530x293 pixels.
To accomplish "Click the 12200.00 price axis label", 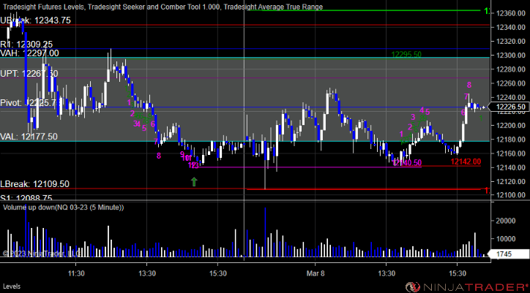I will pyautogui.click(x=511, y=126).
